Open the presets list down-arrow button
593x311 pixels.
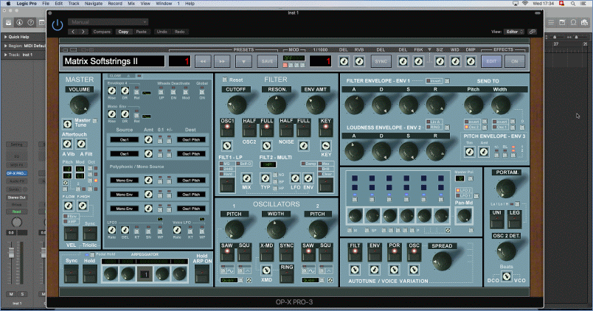[x=243, y=61]
